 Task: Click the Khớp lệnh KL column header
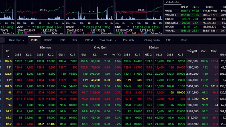click(95, 55)
